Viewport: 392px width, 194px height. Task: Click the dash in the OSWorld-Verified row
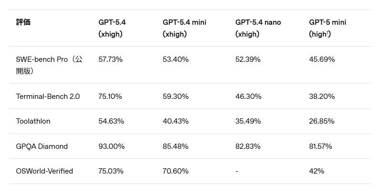[x=237, y=171]
